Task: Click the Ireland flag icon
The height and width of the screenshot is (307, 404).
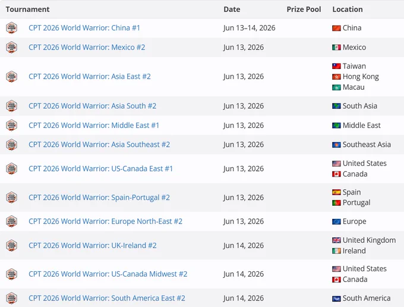Action: click(x=336, y=250)
